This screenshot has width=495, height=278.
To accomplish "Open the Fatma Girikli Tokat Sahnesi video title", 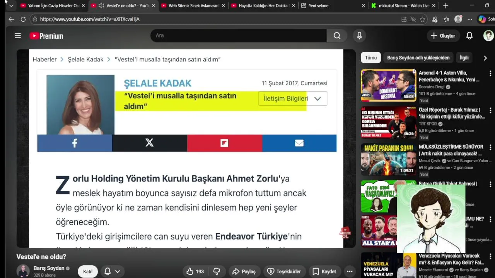I will [x=448, y=184].
